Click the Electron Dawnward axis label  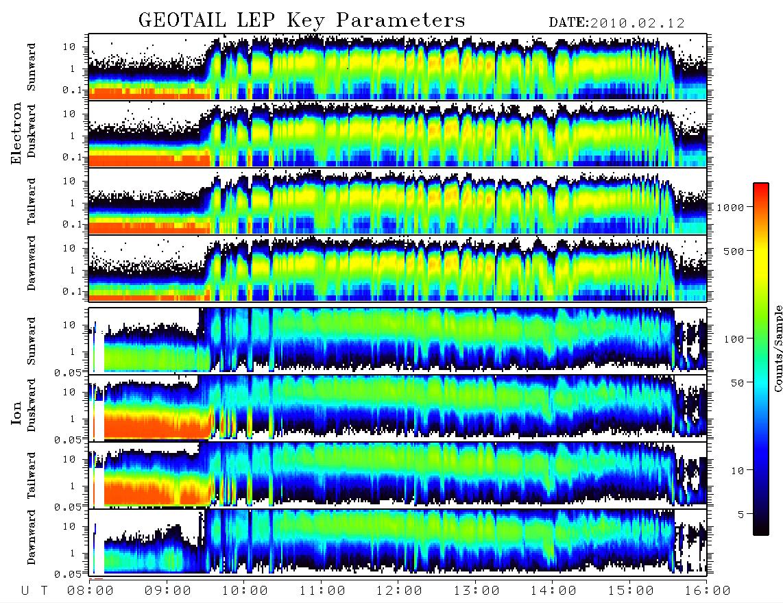pyautogui.click(x=32, y=264)
